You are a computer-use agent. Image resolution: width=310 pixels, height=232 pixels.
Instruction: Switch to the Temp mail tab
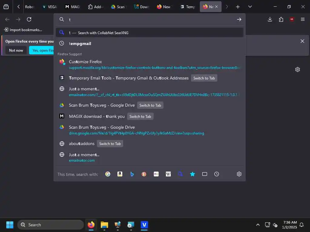point(188,7)
